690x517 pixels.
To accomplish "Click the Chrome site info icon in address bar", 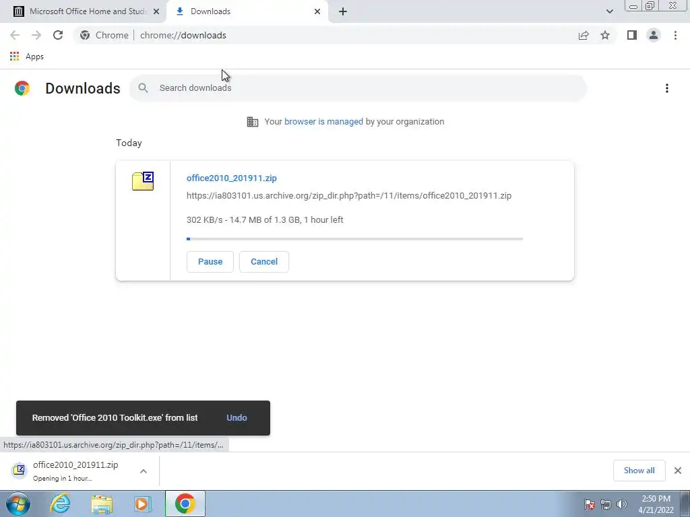I will coord(85,35).
